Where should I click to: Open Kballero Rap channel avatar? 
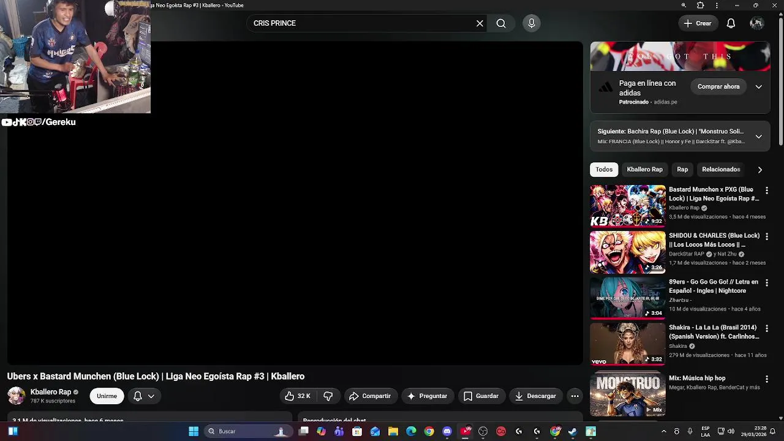[16, 396]
